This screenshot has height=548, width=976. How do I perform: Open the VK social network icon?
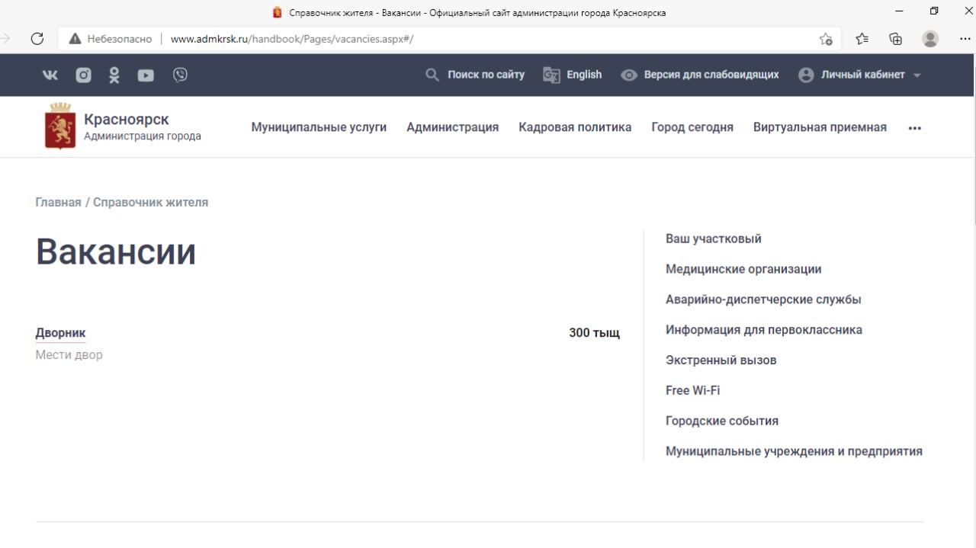click(50, 75)
